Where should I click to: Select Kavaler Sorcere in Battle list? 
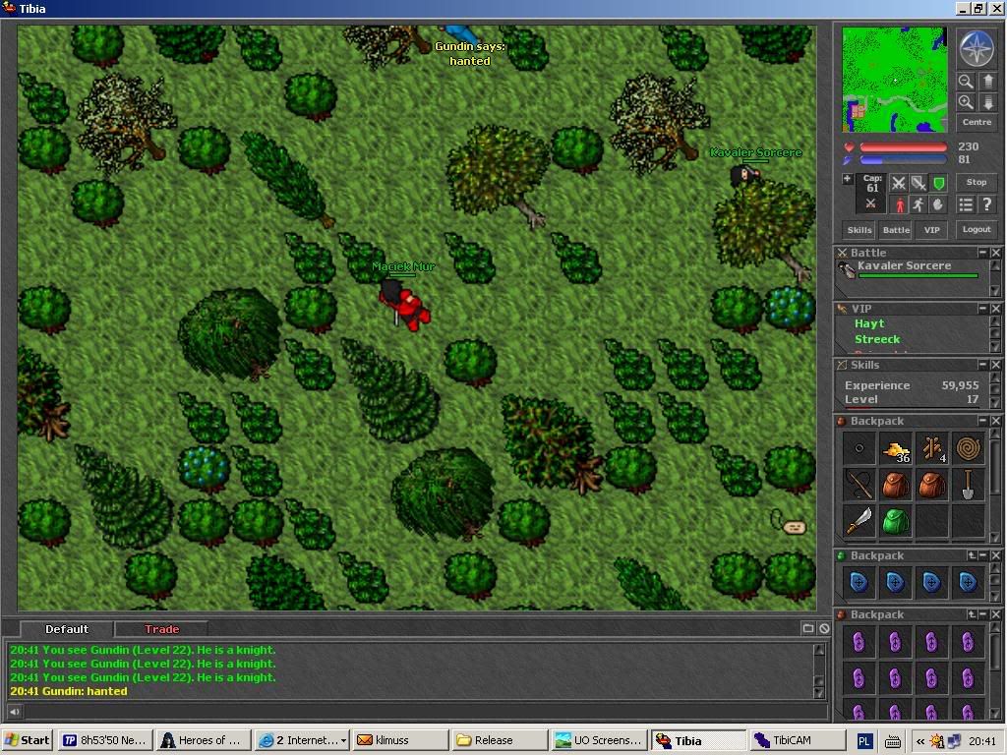(912, 269)
